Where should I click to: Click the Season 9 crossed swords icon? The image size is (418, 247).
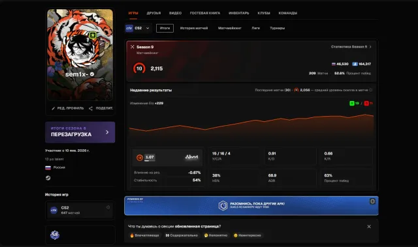tap(132, 47)
